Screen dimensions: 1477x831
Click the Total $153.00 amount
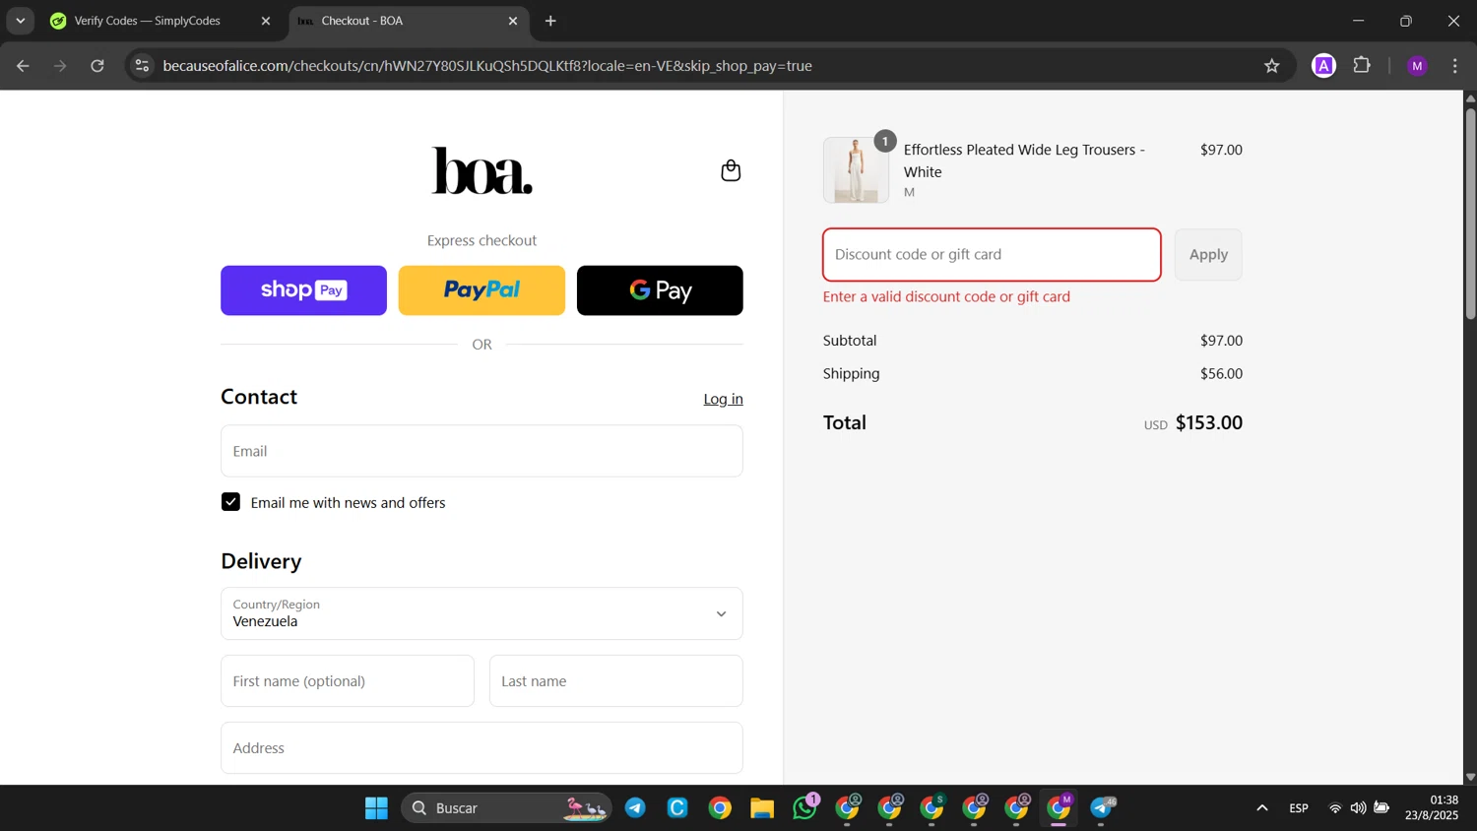coord(1209,422)
